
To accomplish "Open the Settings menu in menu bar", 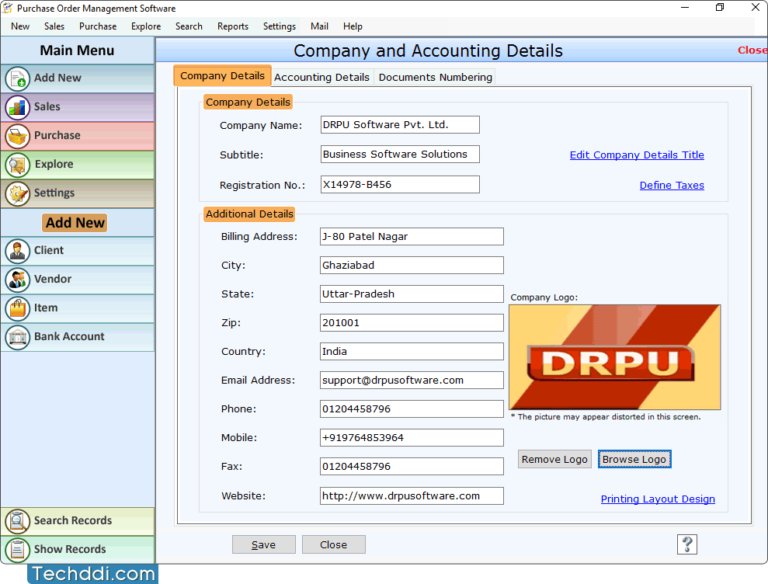I will click(280, 26).
